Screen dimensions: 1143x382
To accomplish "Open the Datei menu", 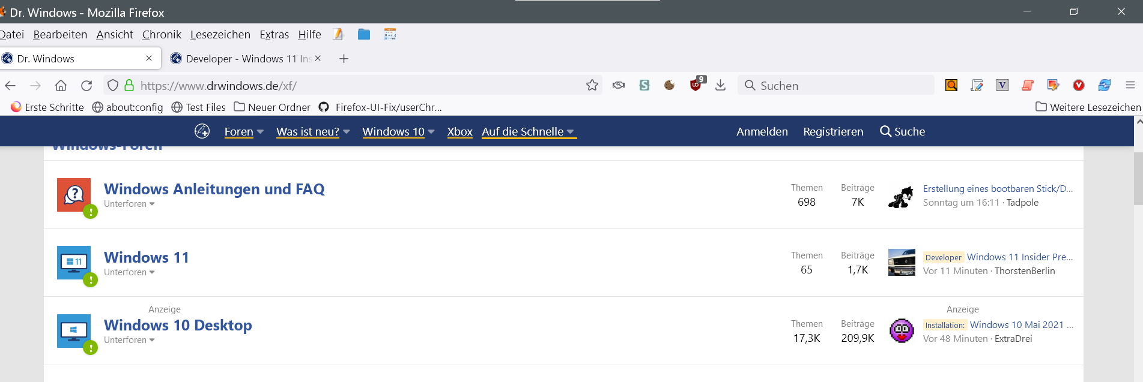I will tap(11, 34).
